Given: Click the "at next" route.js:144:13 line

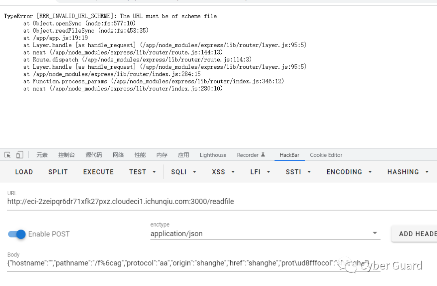Looking at the screenshot, I should (123, 52).
